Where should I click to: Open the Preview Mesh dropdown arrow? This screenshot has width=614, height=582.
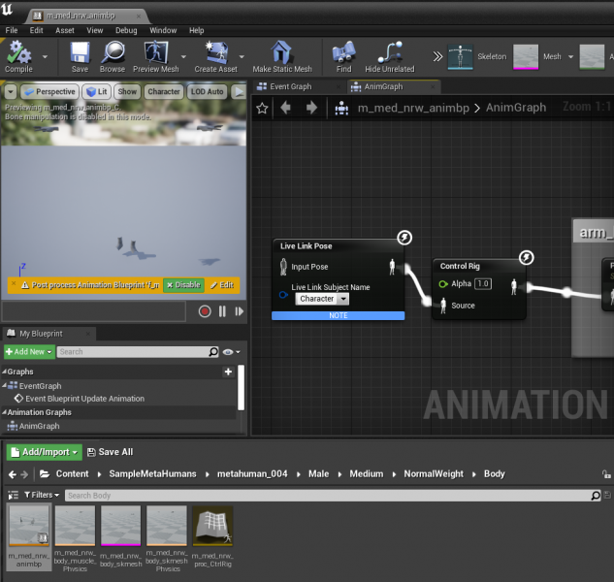(183, 57)
